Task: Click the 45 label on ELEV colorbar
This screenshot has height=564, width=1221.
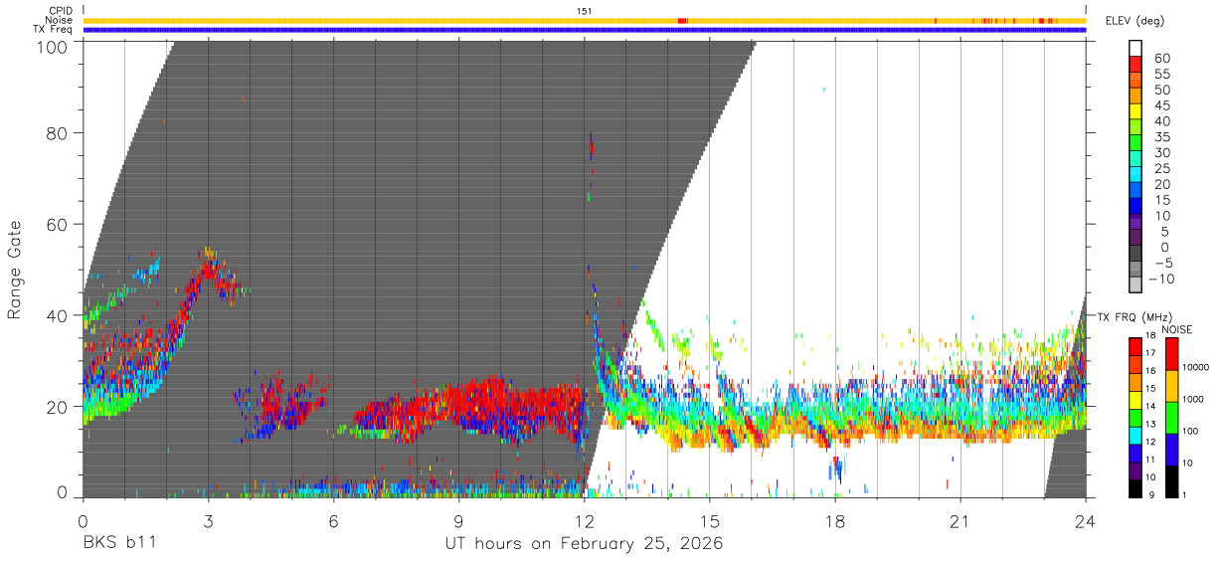Action: [1160, 105]
